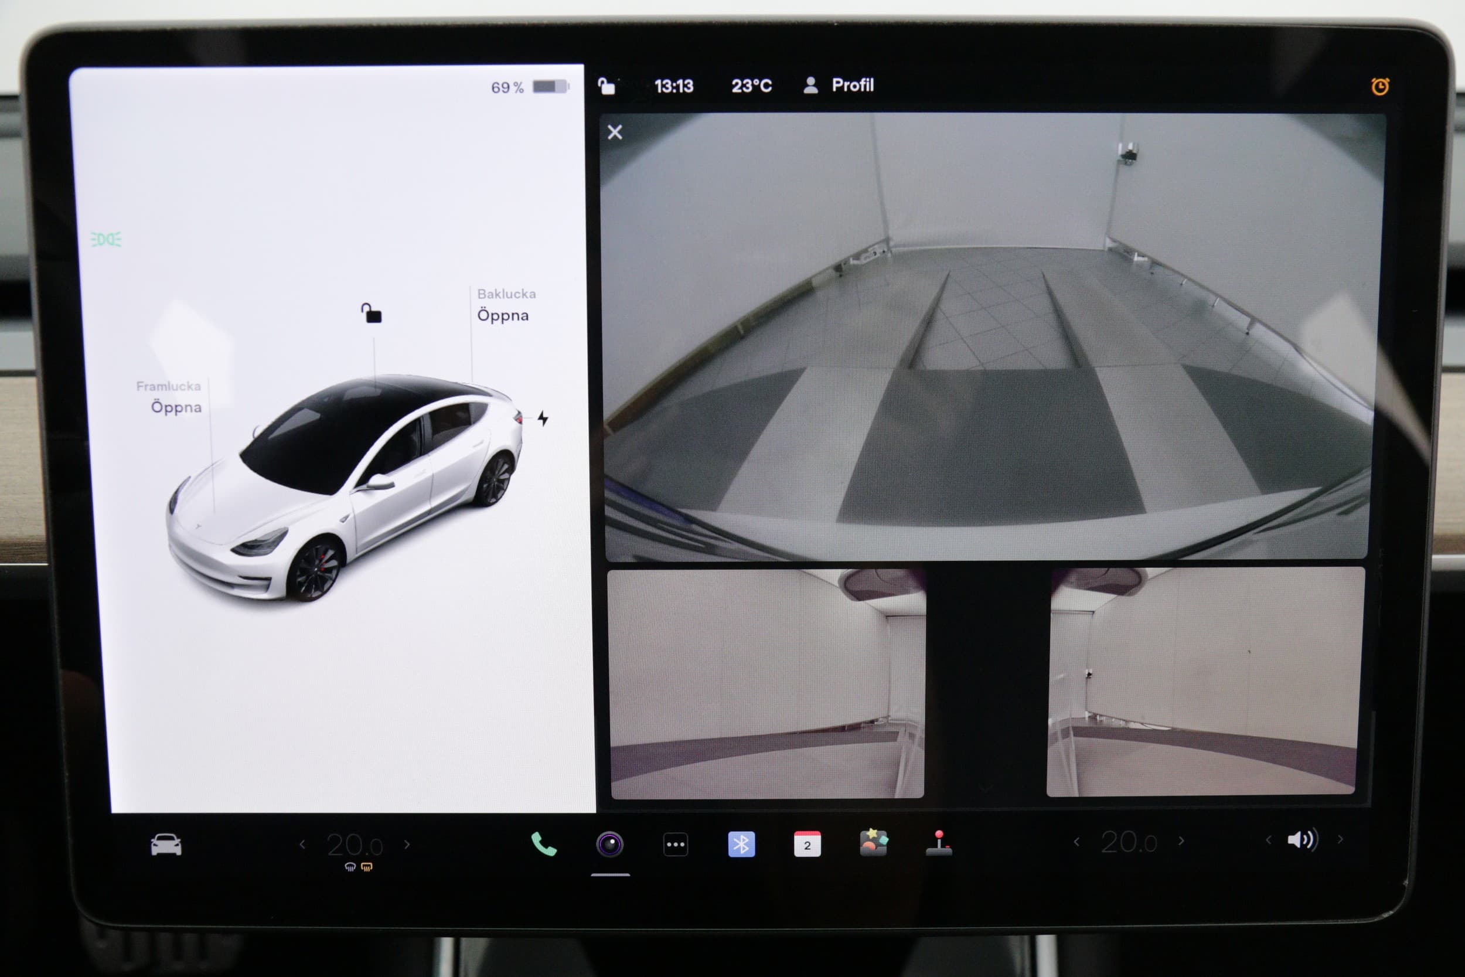This screenshot has height=977, width=1465.
Task: Open the three-dot app launcher
Action: 676,845
